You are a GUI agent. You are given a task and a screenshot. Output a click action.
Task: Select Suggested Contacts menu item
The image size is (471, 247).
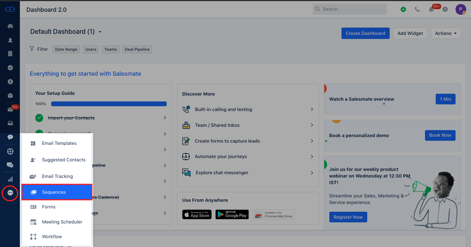(x=57, y=160)
